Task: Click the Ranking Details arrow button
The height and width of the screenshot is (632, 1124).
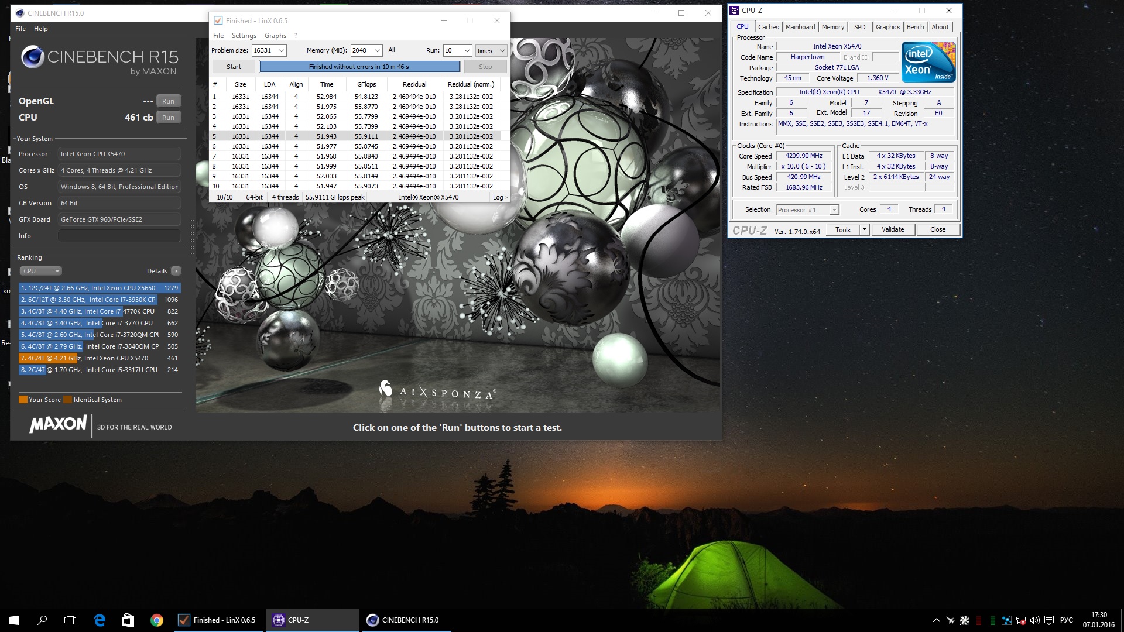Action: coord(176,271)
